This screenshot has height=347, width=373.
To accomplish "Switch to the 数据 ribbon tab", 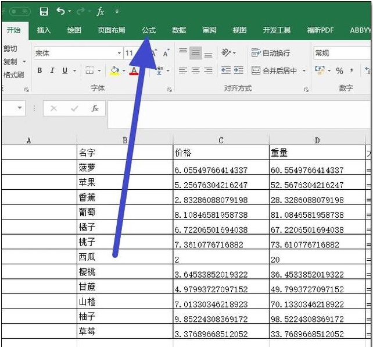I will coord(179,30).
